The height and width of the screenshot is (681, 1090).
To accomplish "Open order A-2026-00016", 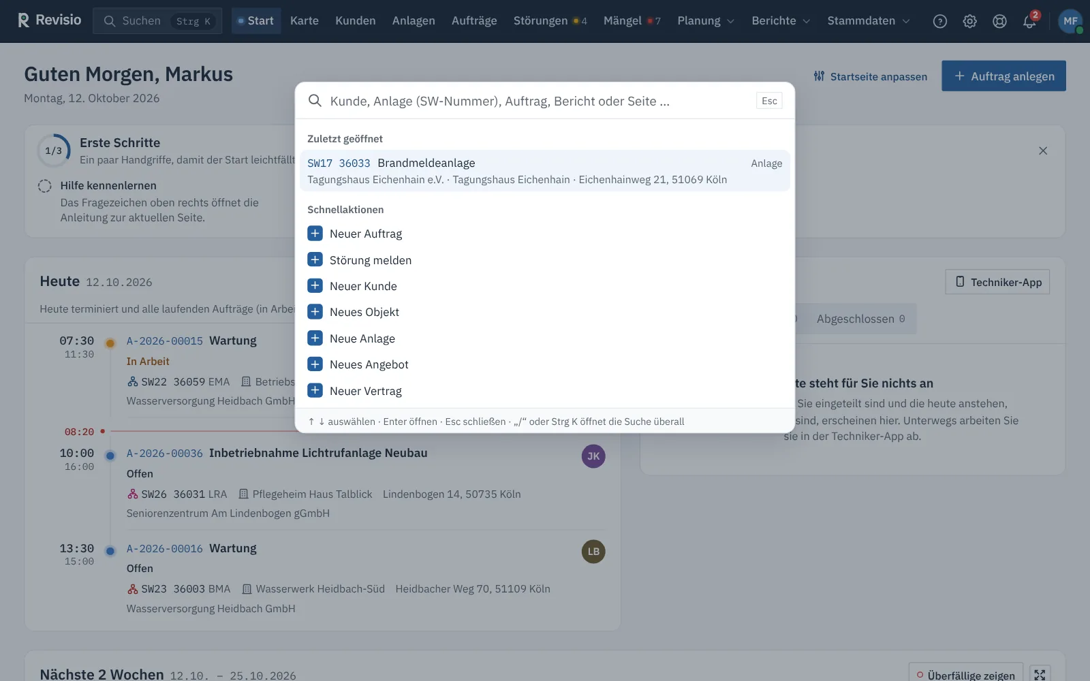I will point(165,549).
